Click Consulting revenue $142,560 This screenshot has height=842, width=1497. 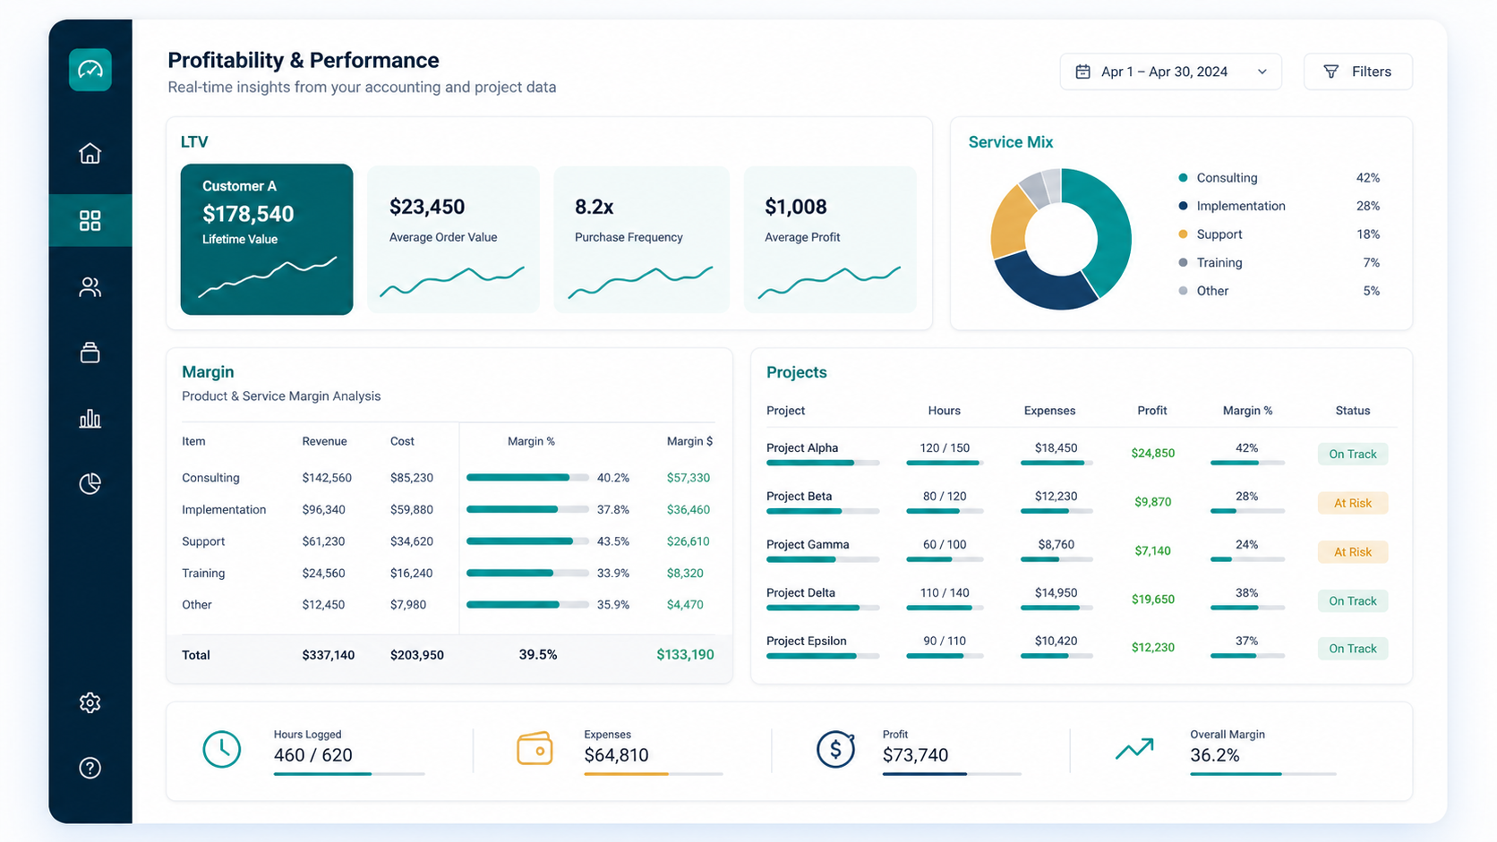(x=327, y=478)
